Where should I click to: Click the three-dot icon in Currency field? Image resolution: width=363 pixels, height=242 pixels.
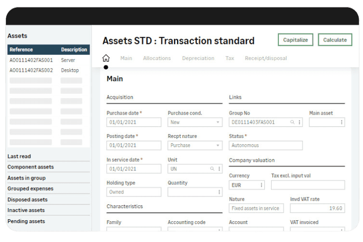(x=262, y=185)
